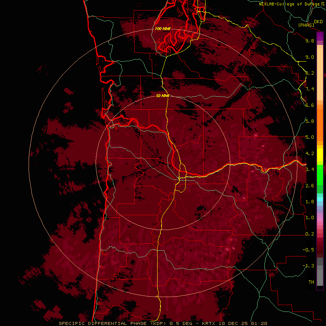Click the 8.2 scale value
326x326 pixels.
[310, 73]
